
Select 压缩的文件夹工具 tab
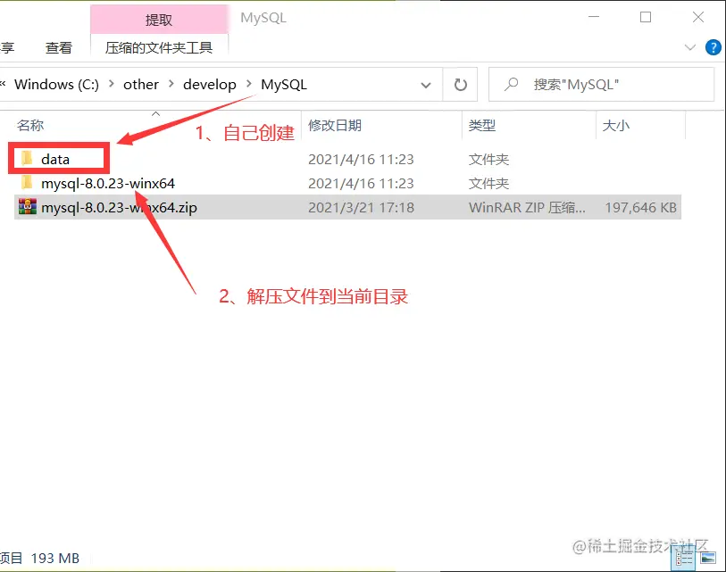pyautogui.click(x=159, y=47)
